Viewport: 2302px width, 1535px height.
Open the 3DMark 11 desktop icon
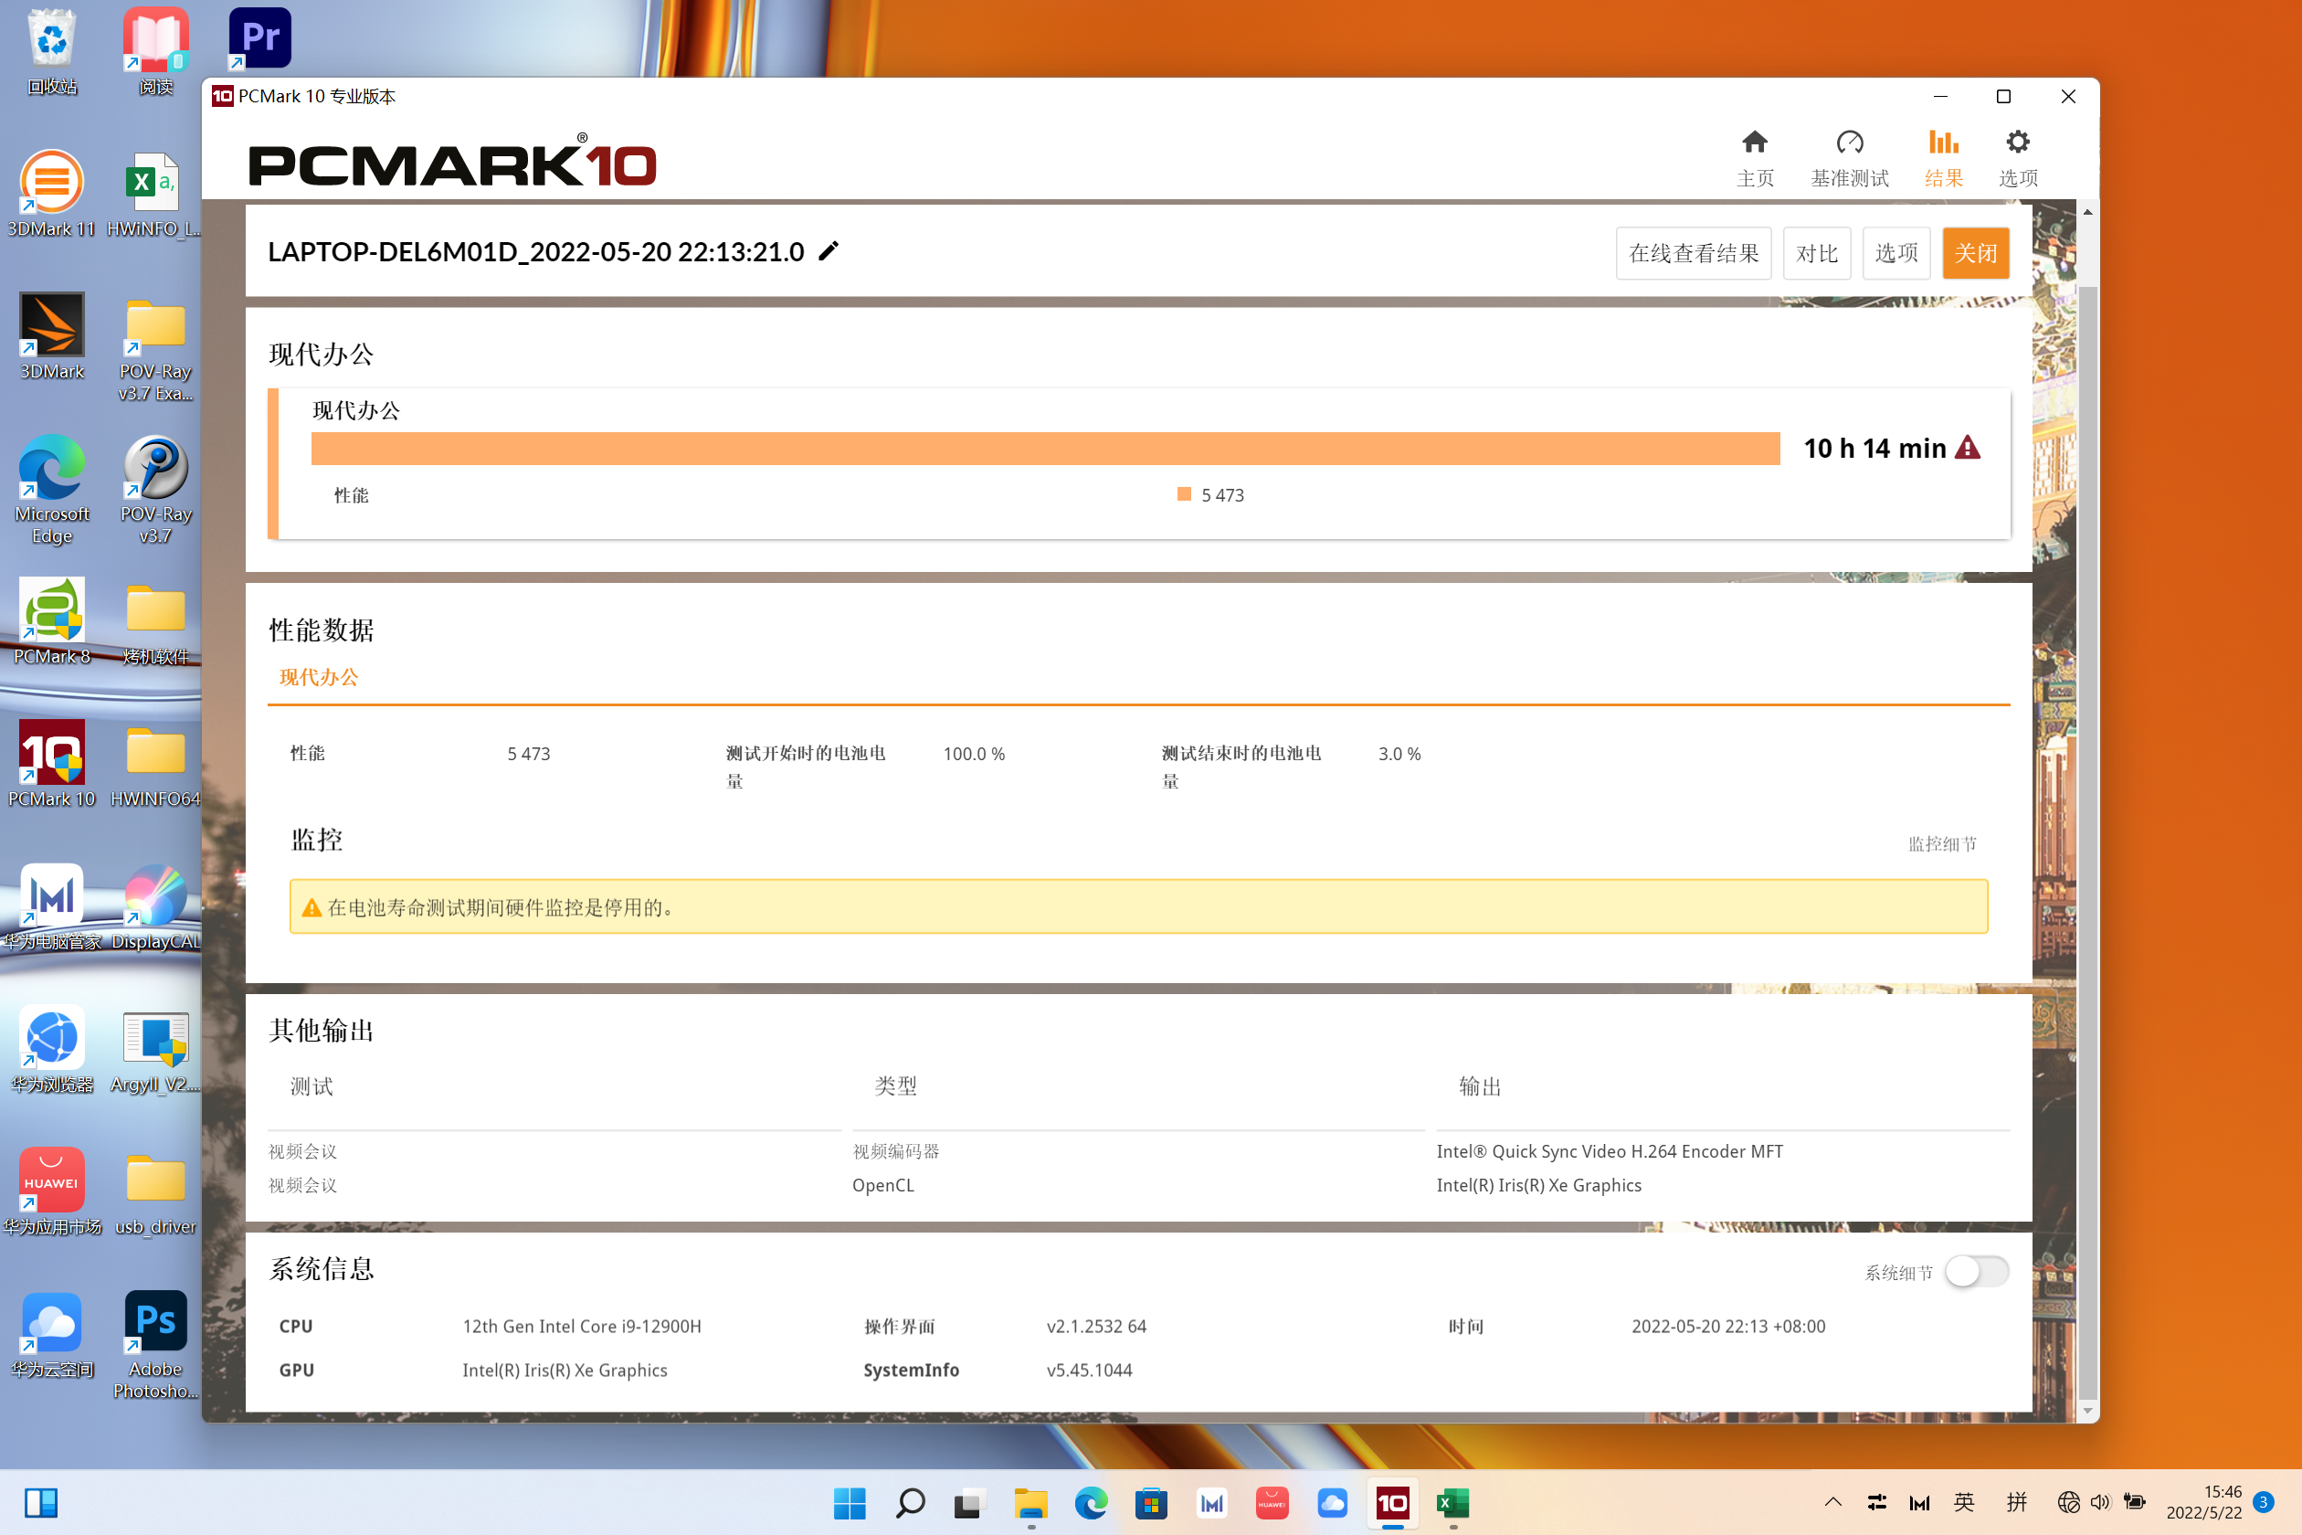coord(52,182)
